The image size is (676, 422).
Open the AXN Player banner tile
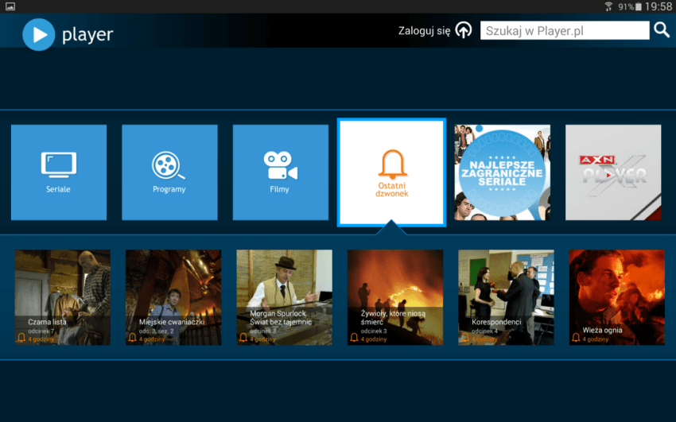[x=612, y=172]
